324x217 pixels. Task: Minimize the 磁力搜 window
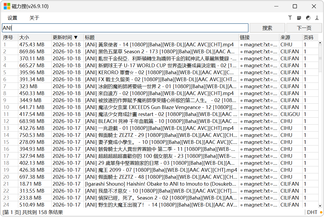(276, 6)
